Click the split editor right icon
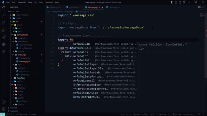The image size is (207, 116). point(199,7)
